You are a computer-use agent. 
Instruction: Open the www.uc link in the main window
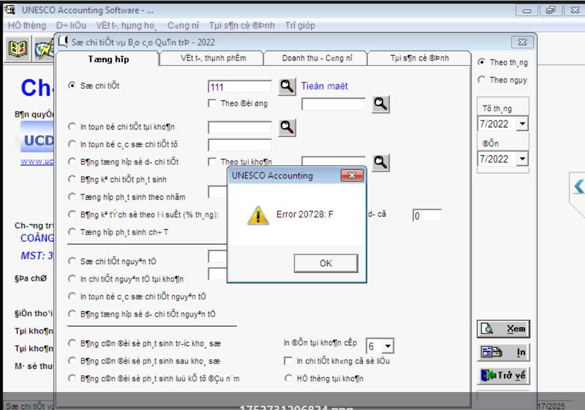coord(37,161)
